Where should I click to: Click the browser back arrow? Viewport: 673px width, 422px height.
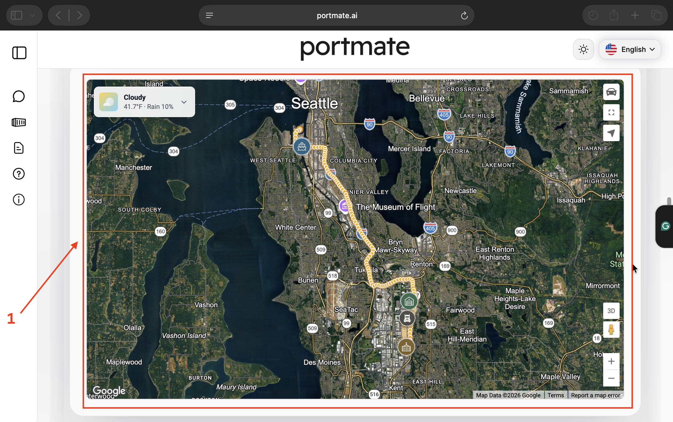click(x=58, y=15)
